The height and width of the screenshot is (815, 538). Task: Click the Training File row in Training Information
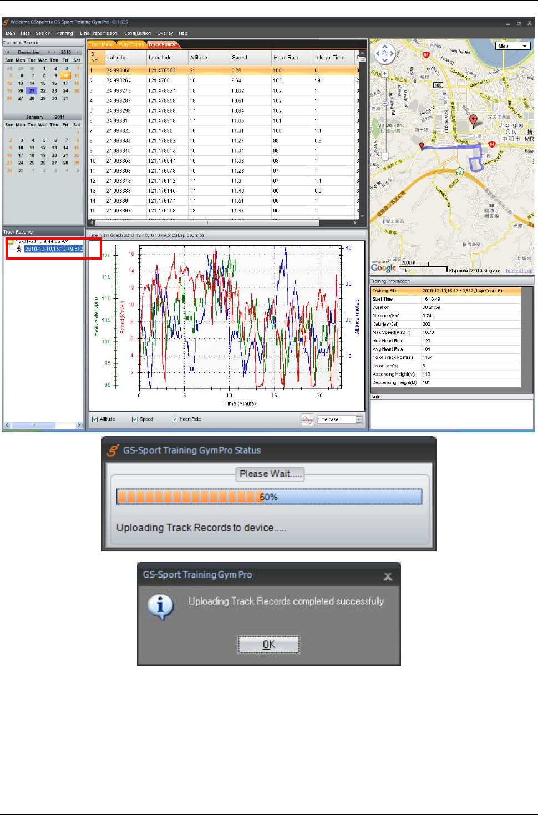click(x=446, y=291)
